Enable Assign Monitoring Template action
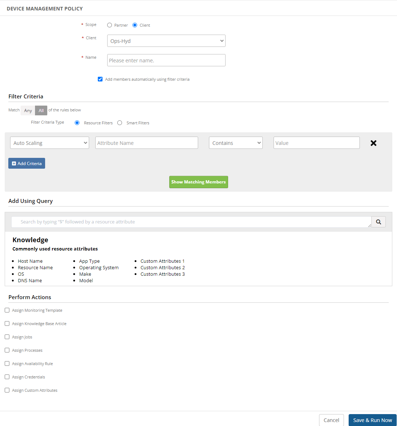This screenshot has width=397, height=426. click(7, 310)
